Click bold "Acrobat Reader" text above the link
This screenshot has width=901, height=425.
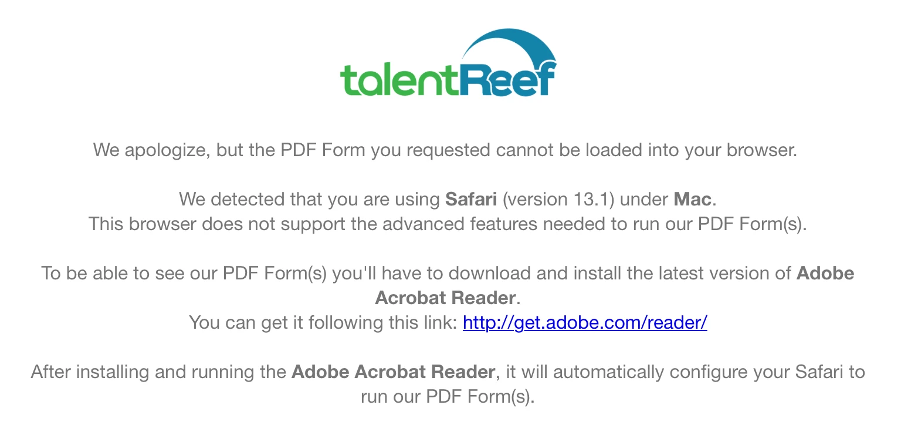coord(445,298)
